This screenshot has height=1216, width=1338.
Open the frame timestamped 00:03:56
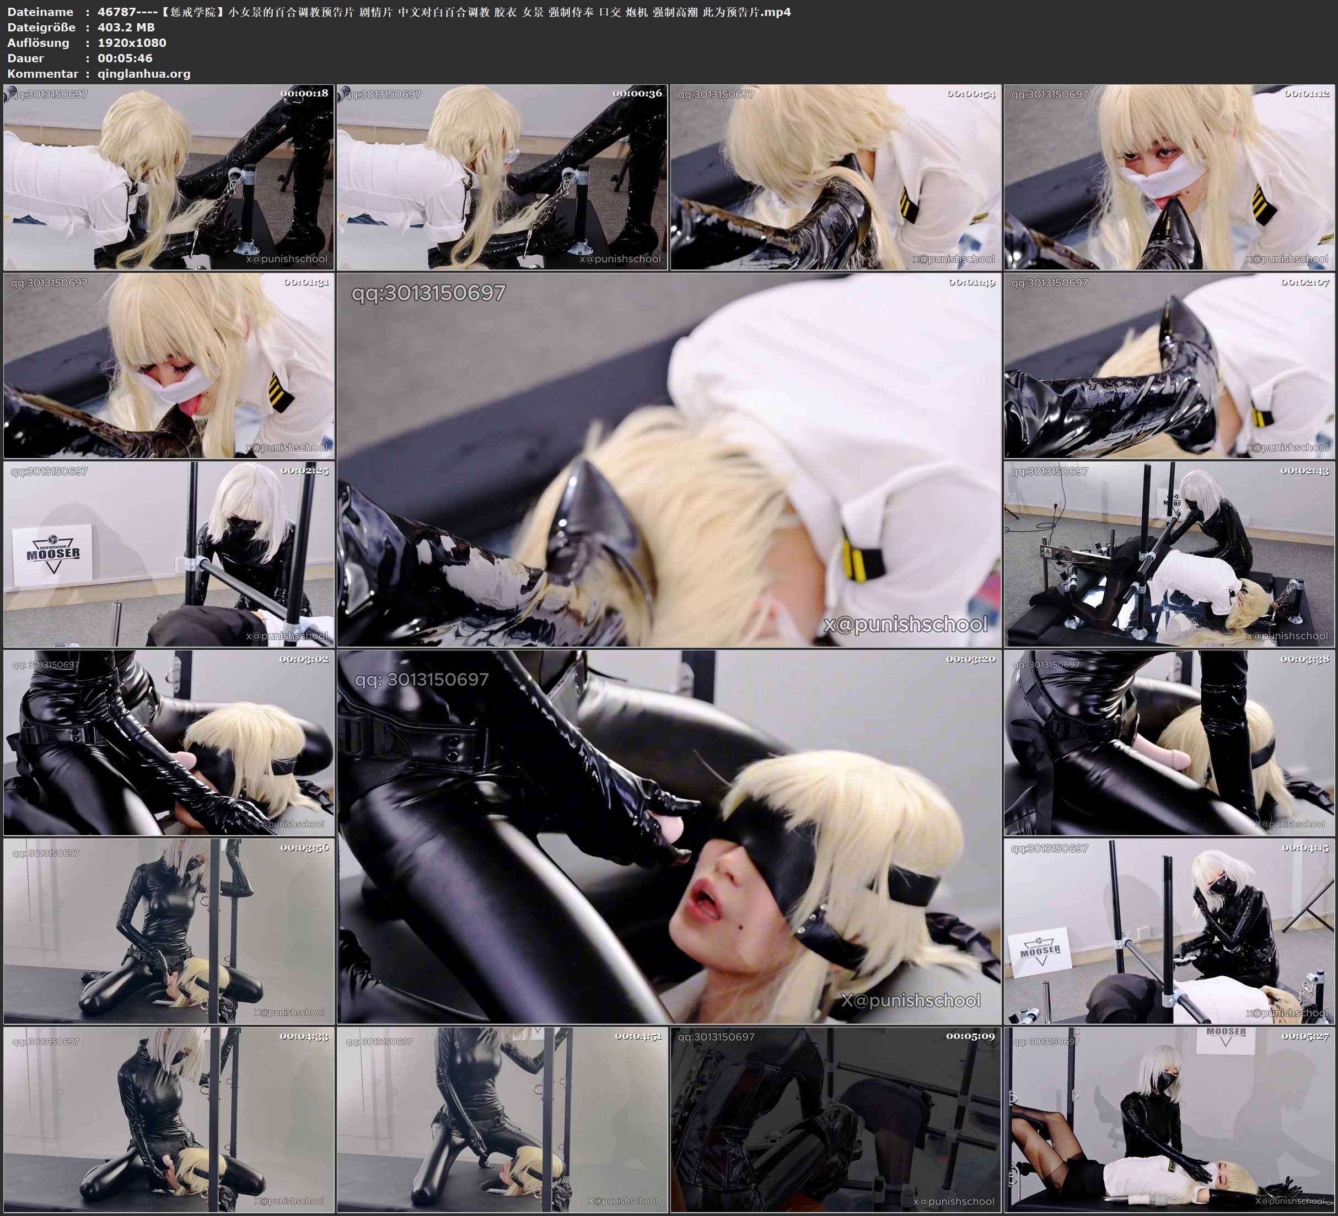pyautogui.click(x=169, y=930)
